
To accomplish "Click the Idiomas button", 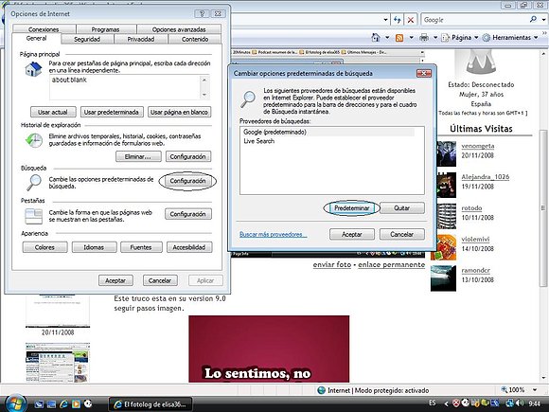I will pyautogui.click(x=94, y=247).
